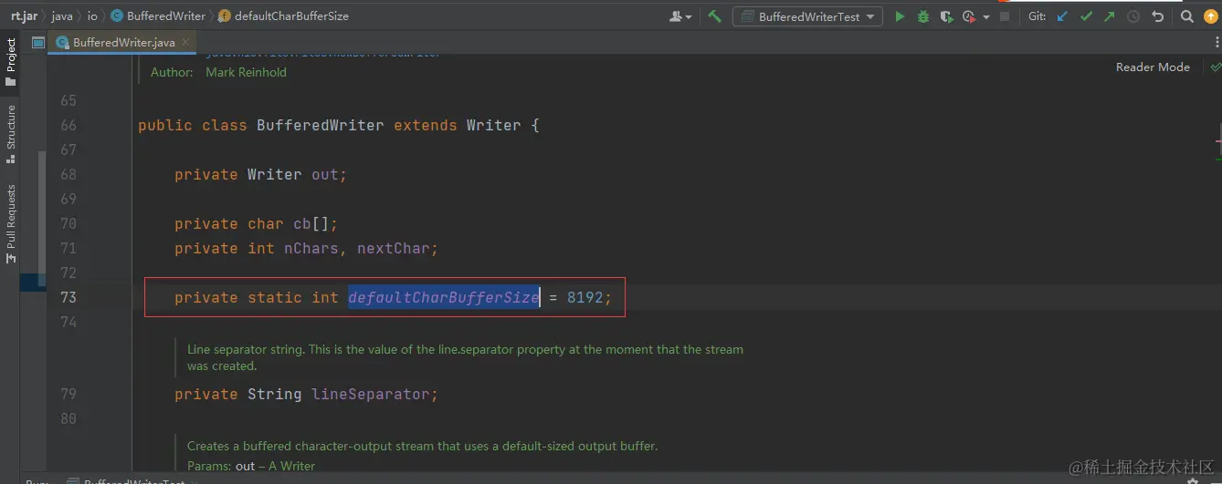Click cb[] array declaration
Screen dimensions: 1222x484
pos(311,223)
